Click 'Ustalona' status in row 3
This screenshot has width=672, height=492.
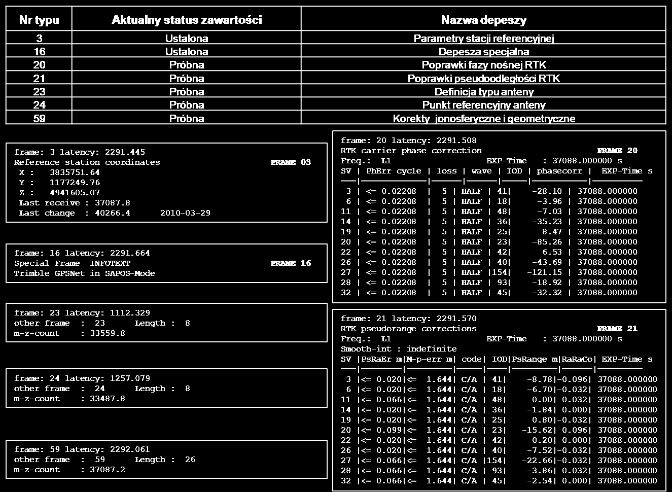click(187, 38)
